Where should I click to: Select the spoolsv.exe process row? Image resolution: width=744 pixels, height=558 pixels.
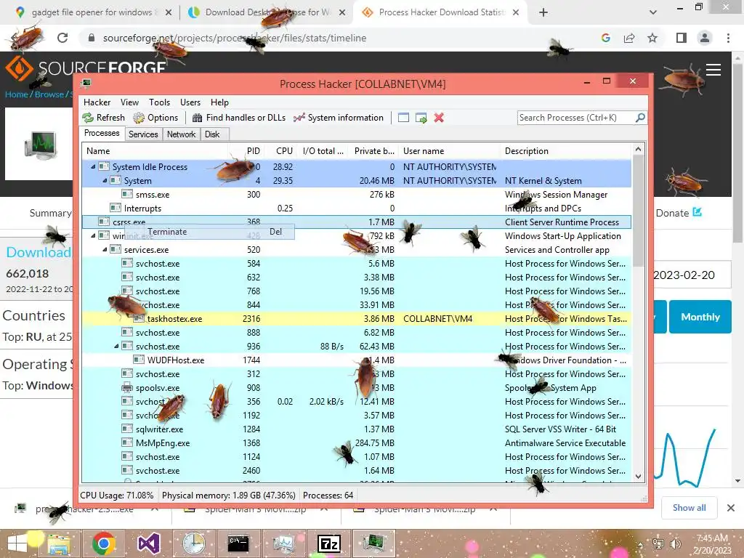(356, 388)
